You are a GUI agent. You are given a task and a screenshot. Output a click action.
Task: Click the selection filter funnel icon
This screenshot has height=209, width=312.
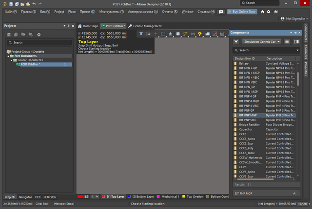141,34
